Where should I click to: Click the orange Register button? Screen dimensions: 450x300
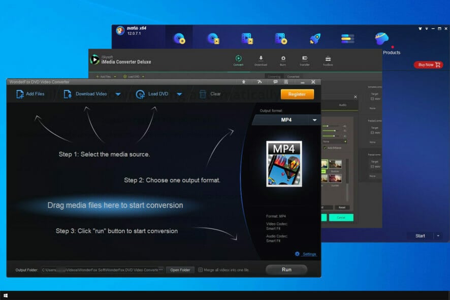tap(297, 94)
